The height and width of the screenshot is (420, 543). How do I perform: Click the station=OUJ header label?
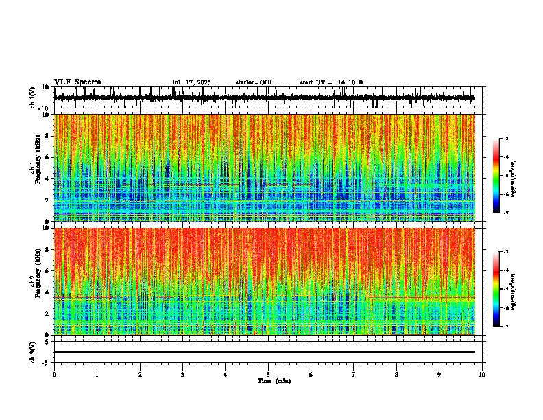click(x=254, y=82)
